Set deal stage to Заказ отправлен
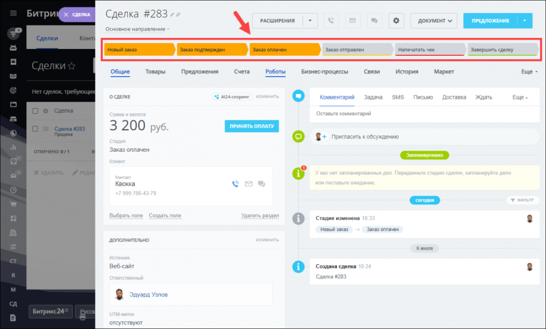 click(356, 50)
